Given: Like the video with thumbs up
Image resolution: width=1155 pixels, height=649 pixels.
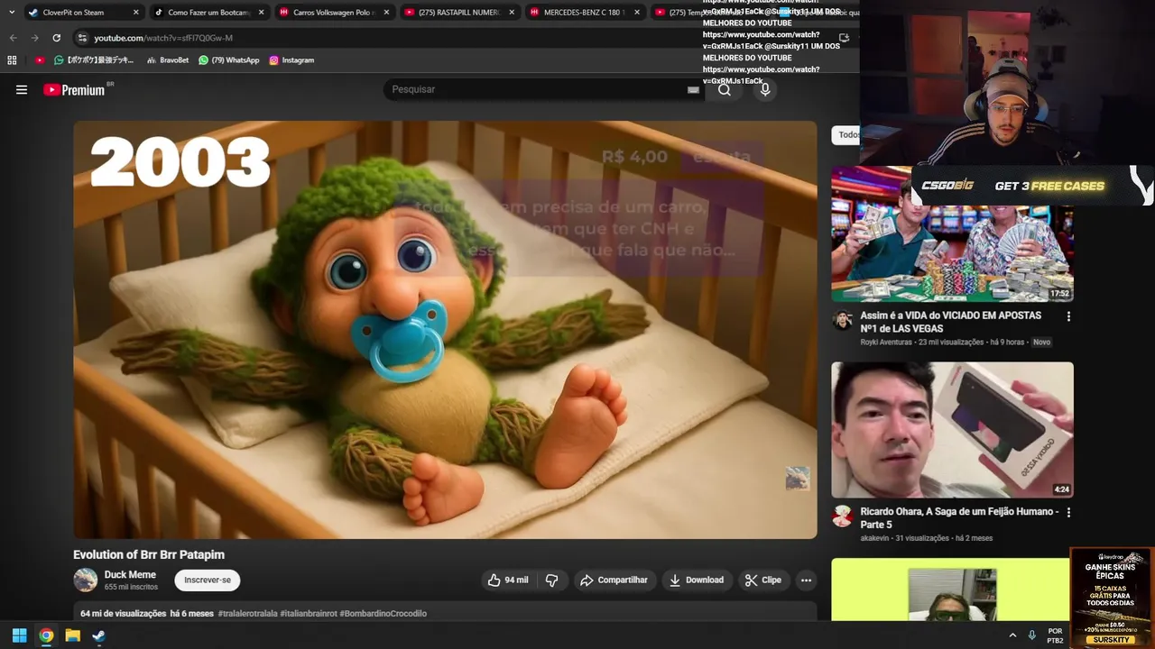Looking at the screenshot, I should [508, 580].
